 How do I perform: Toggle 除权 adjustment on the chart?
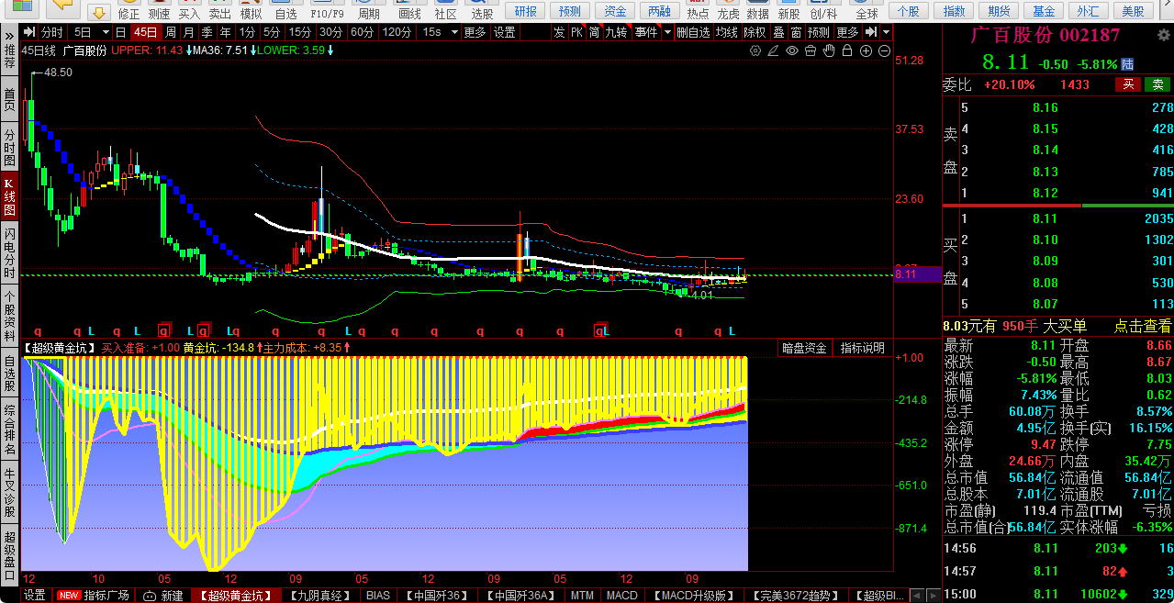click(x=755, y=32)
